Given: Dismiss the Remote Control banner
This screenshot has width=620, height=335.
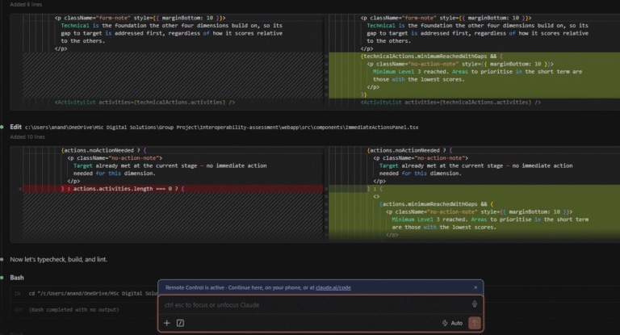Looking at the screenshot, I should (x=475, y=287).
